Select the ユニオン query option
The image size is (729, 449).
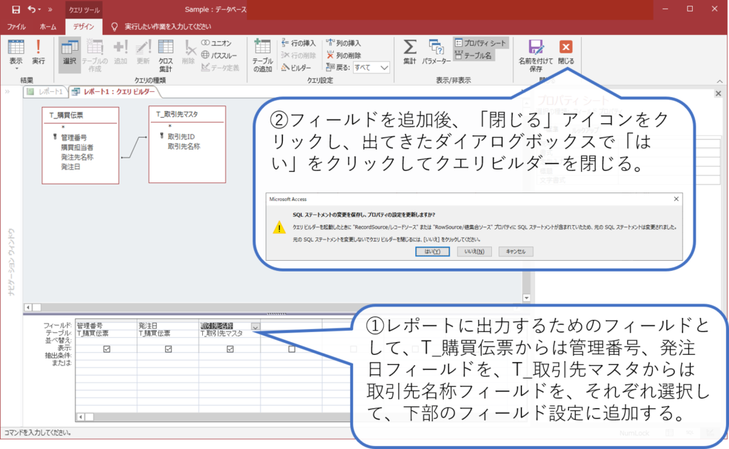click(216, 43)
